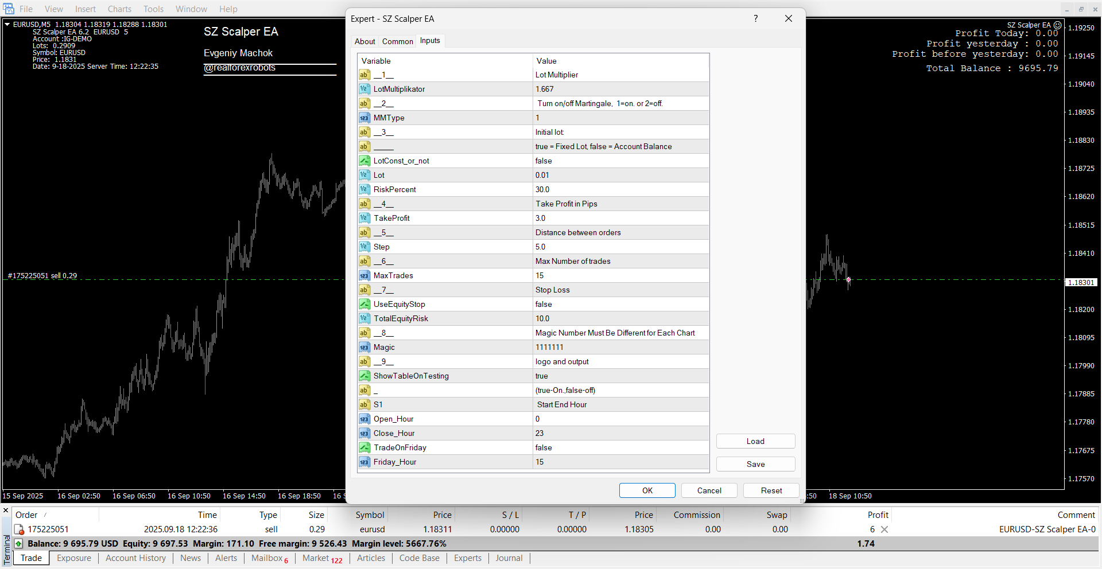Click the balance row icon in terminal
1102x569 pixels.
click(x=18, y=544)
